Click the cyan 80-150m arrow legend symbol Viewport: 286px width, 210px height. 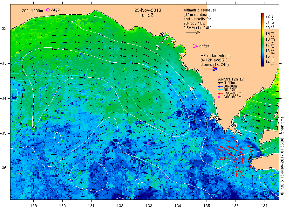click(x=220, y=90)
